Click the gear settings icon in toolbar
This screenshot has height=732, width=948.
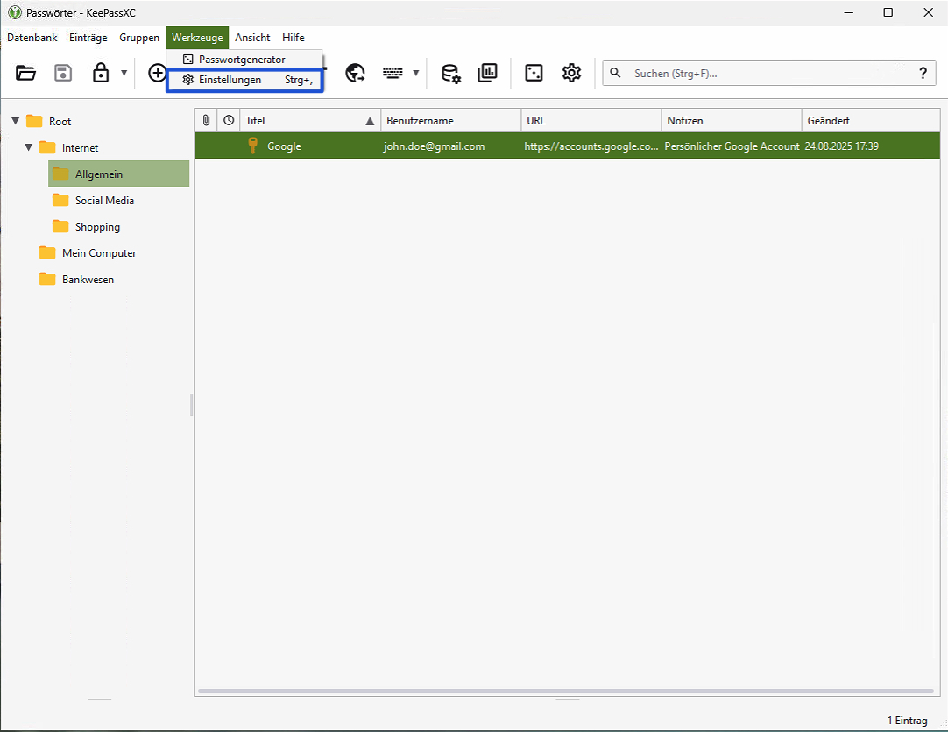point(571,74)
